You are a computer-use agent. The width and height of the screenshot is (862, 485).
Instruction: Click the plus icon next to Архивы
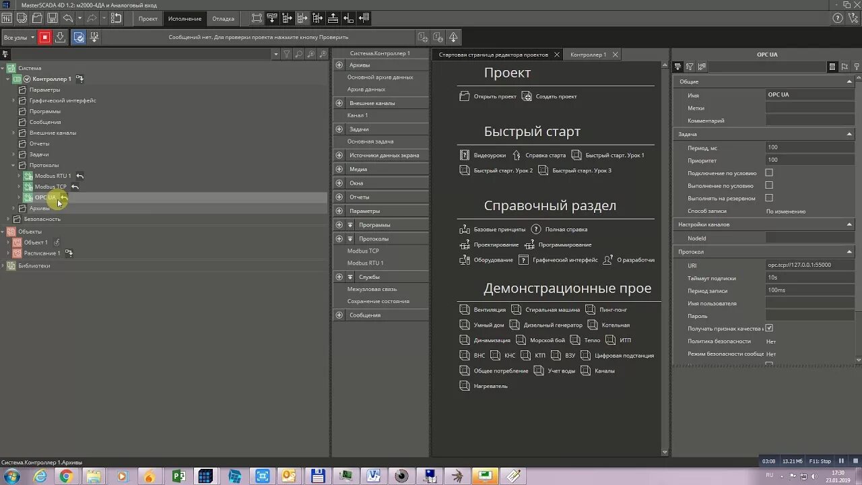click(339, 65)
